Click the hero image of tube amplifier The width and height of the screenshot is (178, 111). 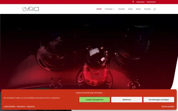(89, 52)
